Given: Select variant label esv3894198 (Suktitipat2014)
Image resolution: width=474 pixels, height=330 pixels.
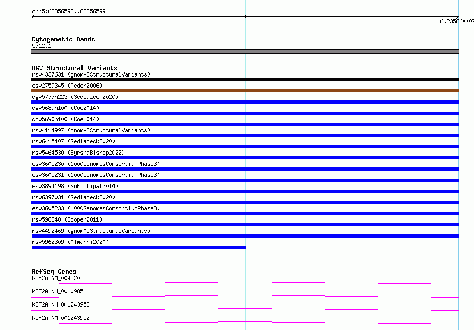Looking at the screenshot, I should click(75, 186).
